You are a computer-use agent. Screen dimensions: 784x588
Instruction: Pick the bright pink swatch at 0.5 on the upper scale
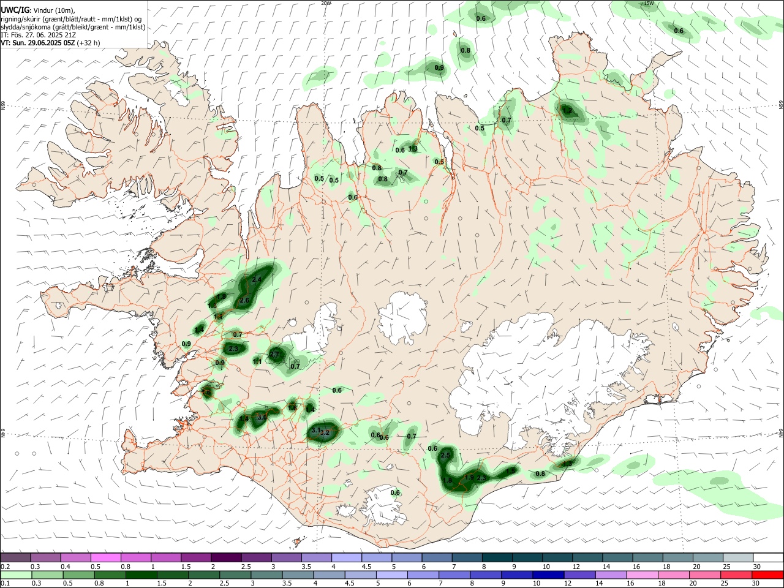click(x=106, y=558)
